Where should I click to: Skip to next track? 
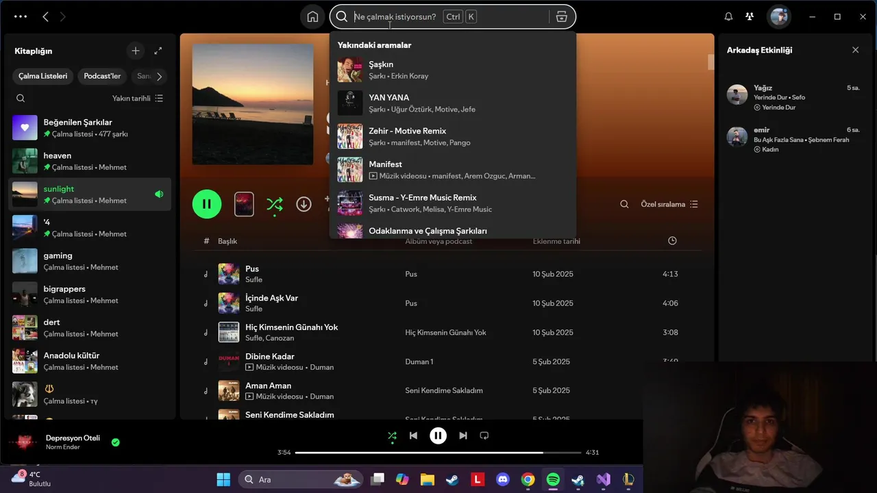tap(463, 435)
